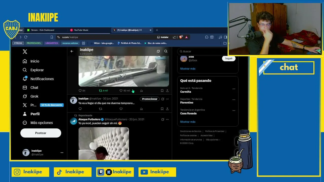This screenshot has height=182, width=324.
Task: Open more options on Ataque Futbolero post
Action: (167, 119)
